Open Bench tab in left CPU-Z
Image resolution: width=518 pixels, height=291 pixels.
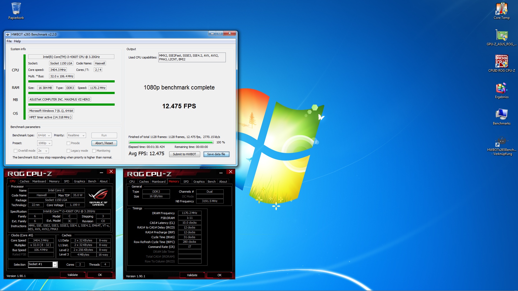92,181
